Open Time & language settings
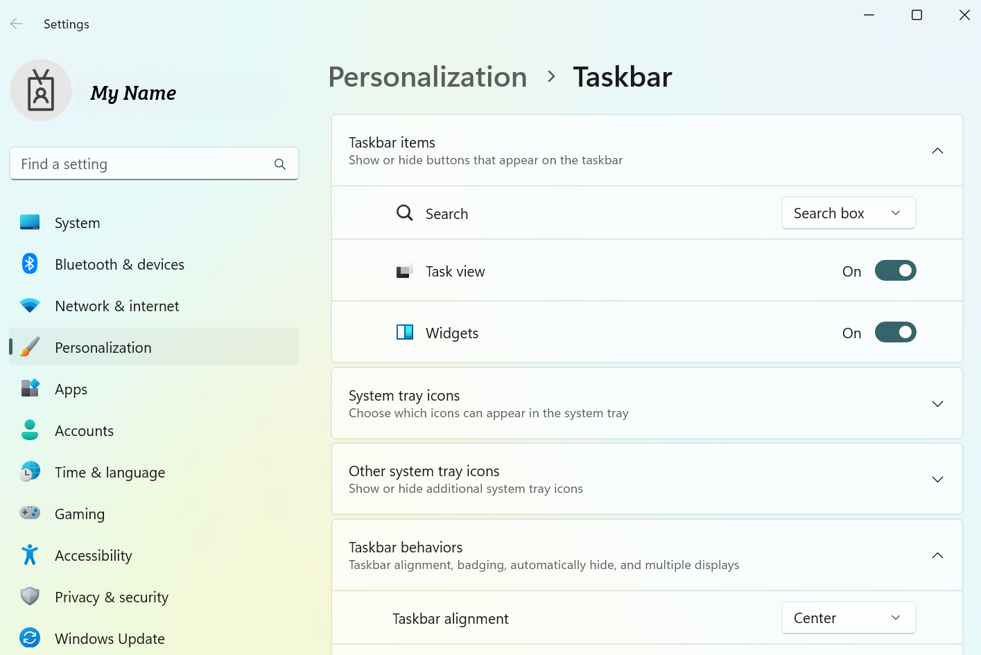This screenshot has height=655, width=981. (110, 473)
